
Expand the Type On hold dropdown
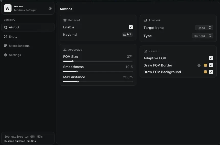(x=202, y=36)
